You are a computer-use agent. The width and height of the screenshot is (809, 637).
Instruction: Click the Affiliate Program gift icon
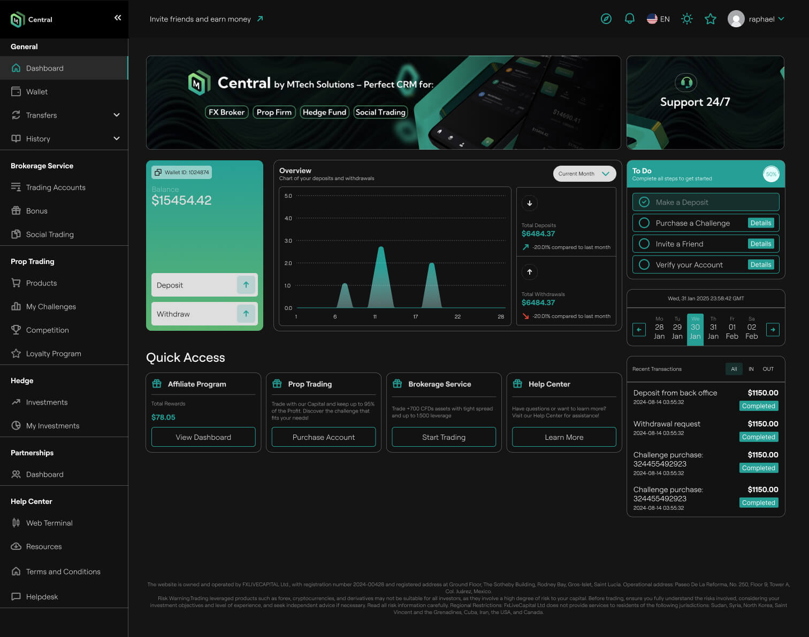pos(157,384)
